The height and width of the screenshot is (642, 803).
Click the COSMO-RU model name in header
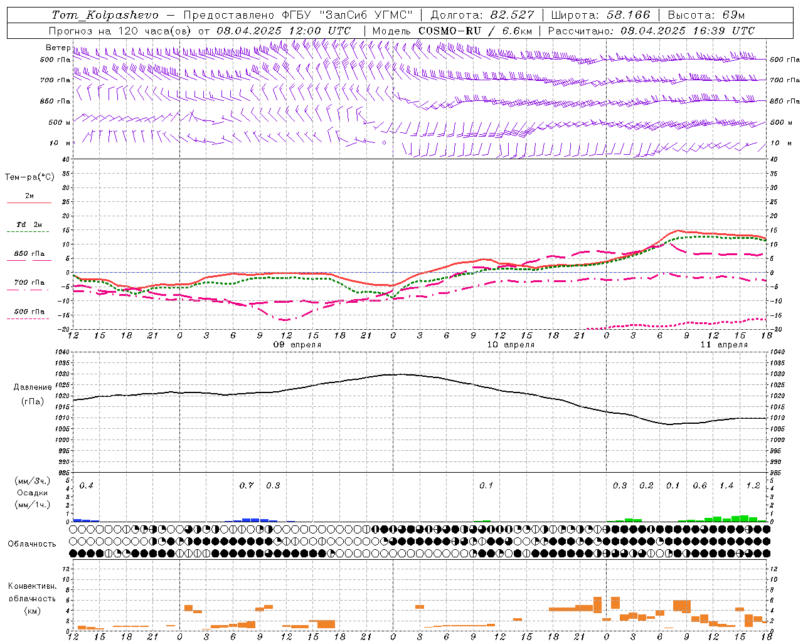click(450, 31)
